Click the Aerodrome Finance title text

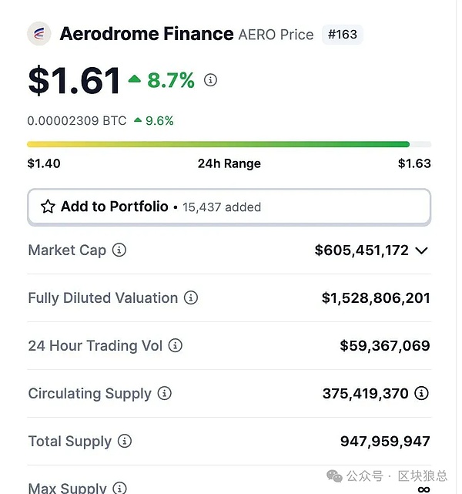tap(146, 34)
